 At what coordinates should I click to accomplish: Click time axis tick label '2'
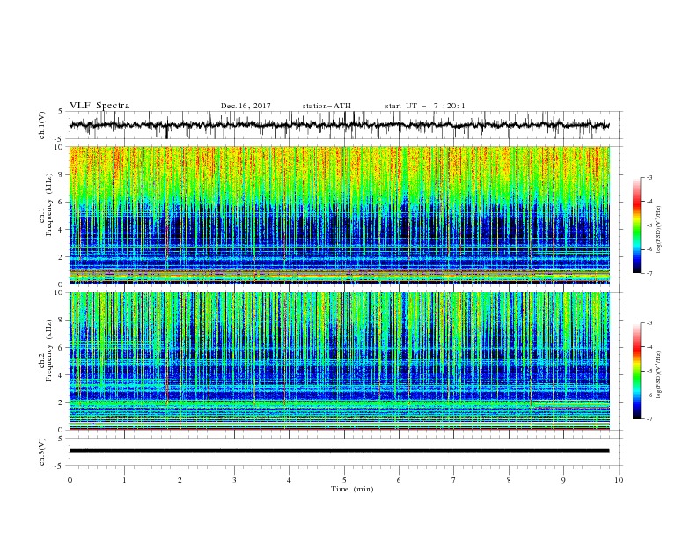pyautogui.click(x=180, y=480)
